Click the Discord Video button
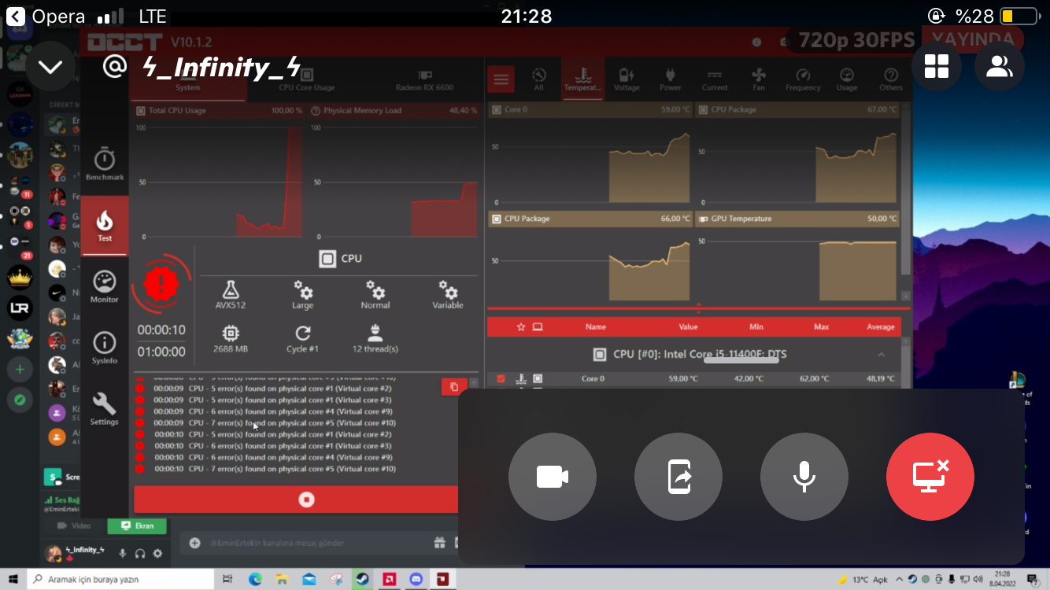The height and width of the screenshot is (590, 1050). [74, 525]
